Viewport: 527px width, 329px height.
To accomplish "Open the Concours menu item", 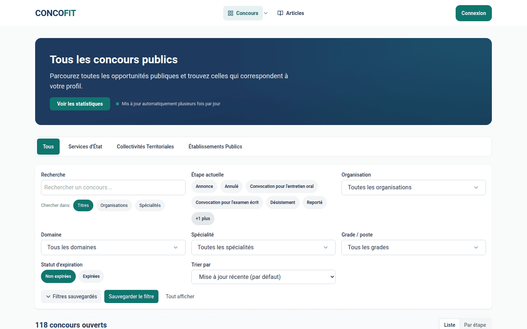I will (x=243, y=13).
